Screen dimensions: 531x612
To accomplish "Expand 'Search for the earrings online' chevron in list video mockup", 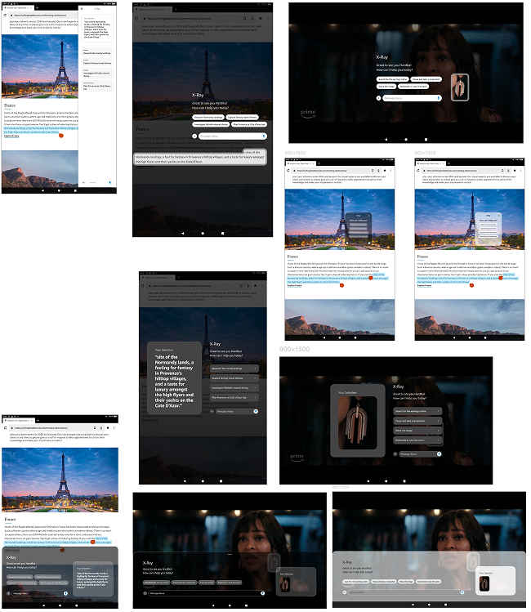I will point(438,411).
